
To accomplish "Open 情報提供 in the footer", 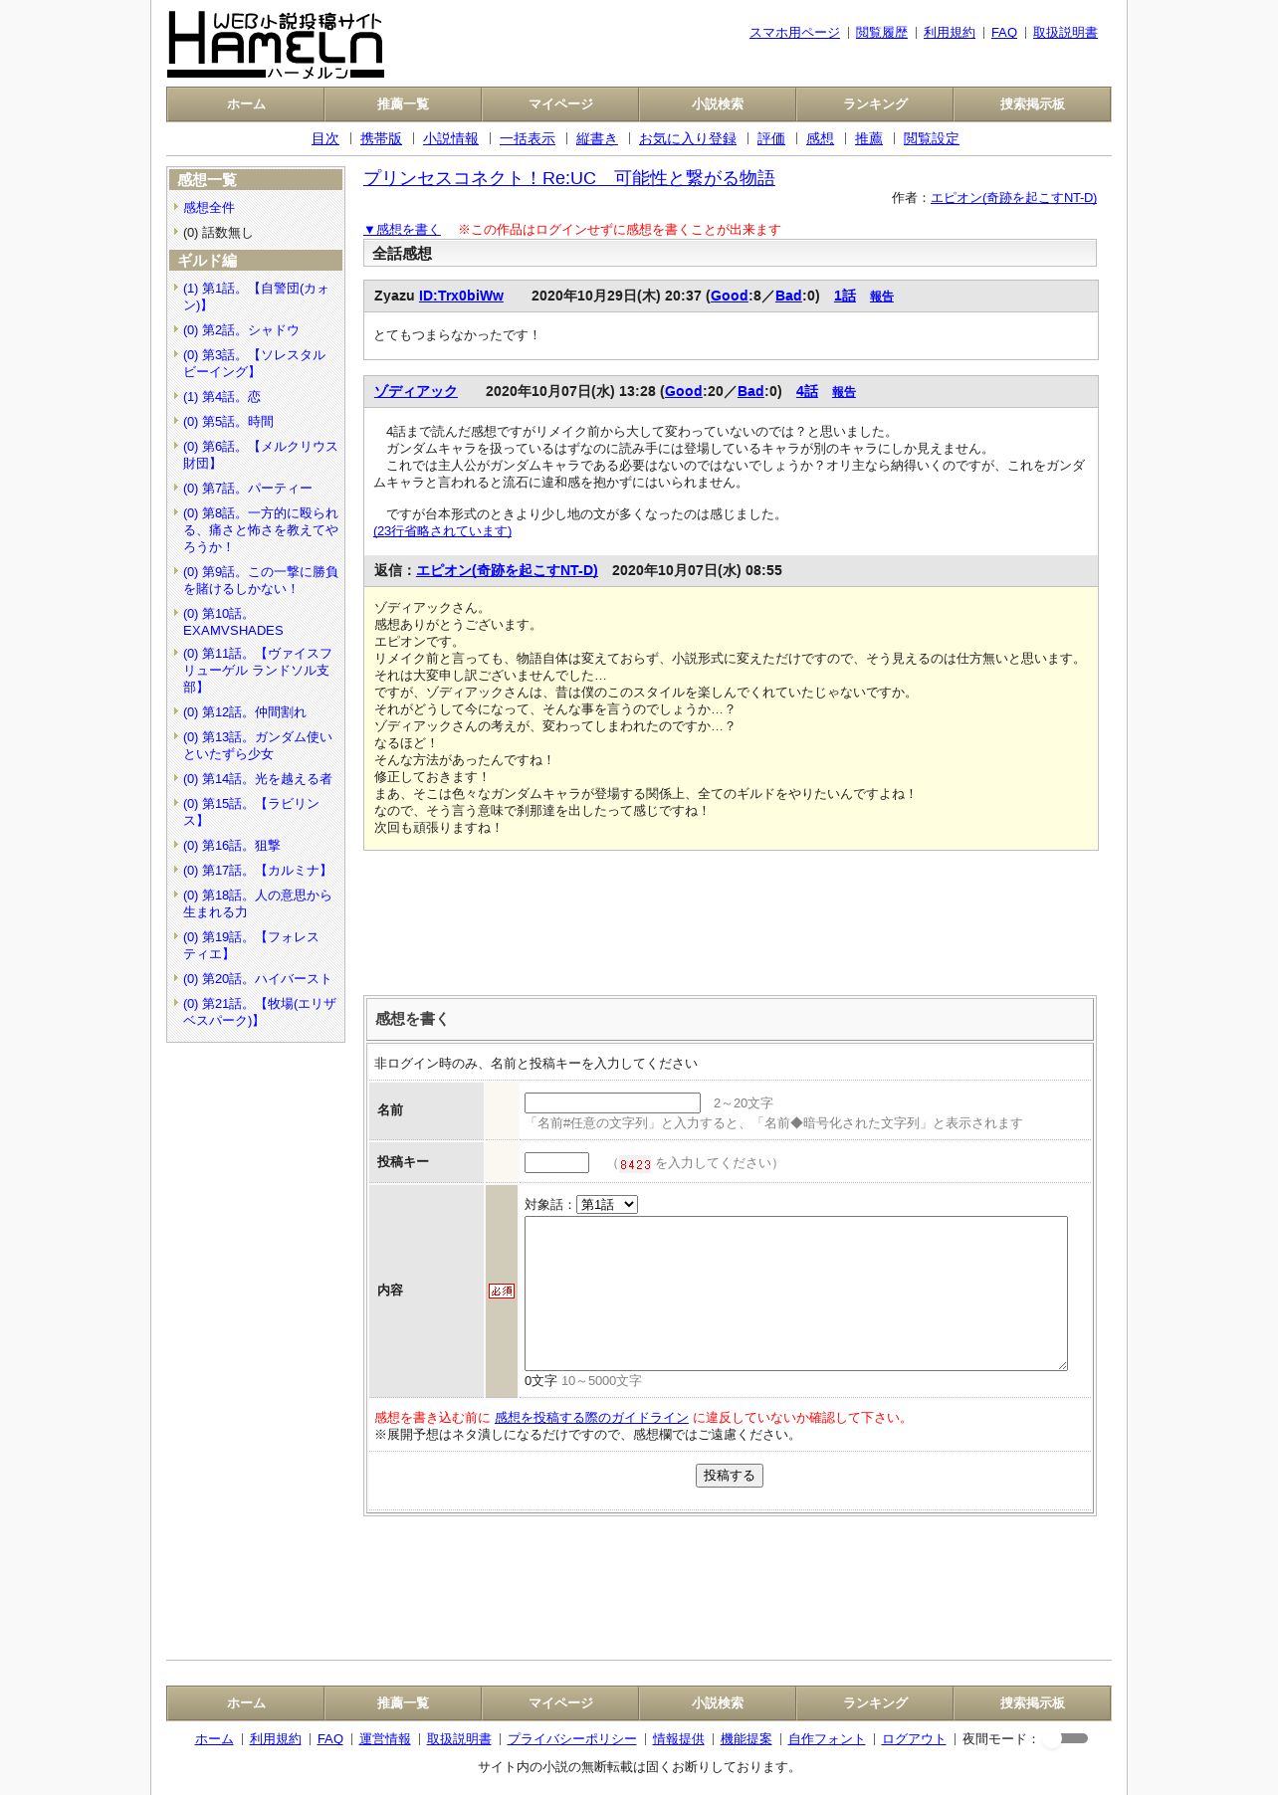I will tap(679, 1739).
